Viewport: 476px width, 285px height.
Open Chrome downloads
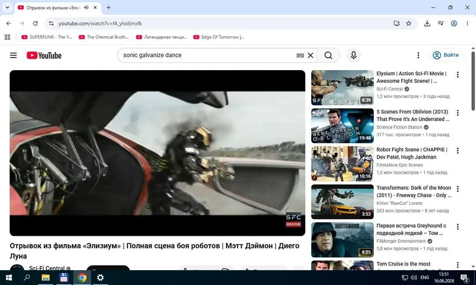427,23
